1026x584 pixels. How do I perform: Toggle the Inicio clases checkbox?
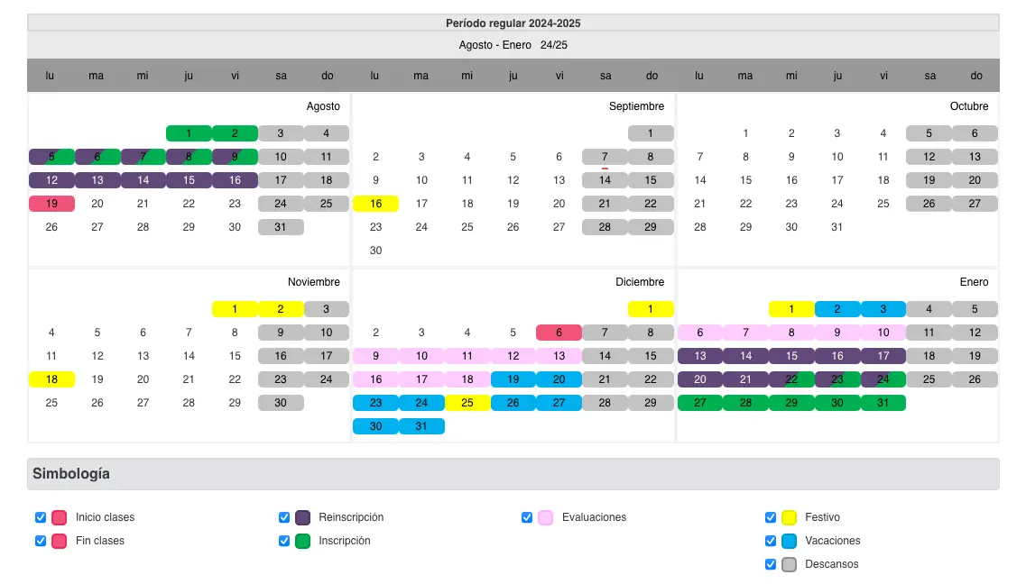(x=41, y=517)
